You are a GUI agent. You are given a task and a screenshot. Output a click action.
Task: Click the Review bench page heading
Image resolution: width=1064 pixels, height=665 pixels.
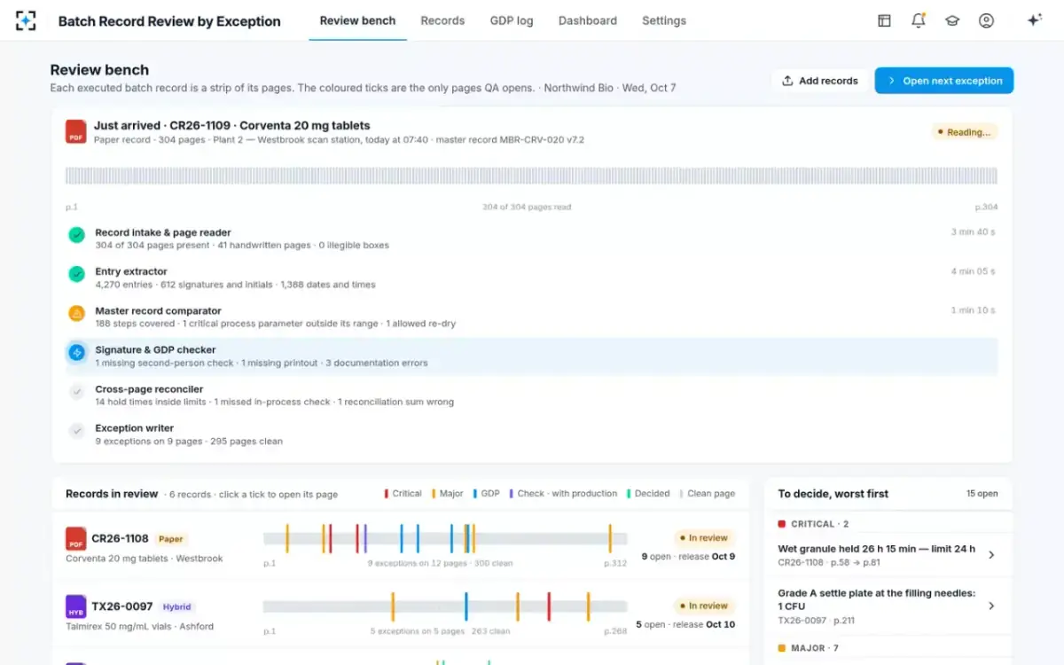click(99, 70)
